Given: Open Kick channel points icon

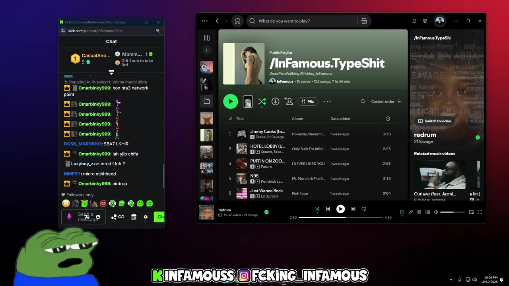Looking at the screenshot, I should pyautogui.click(x=118, y=217).
